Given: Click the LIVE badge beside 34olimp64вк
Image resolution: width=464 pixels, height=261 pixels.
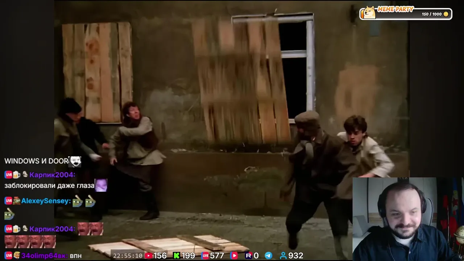Looking at the screenshot, I should (8, 256).
